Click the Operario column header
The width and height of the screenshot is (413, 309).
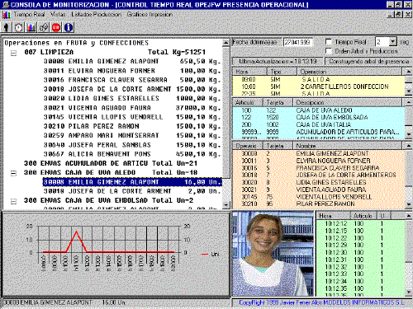click(248, 146)
